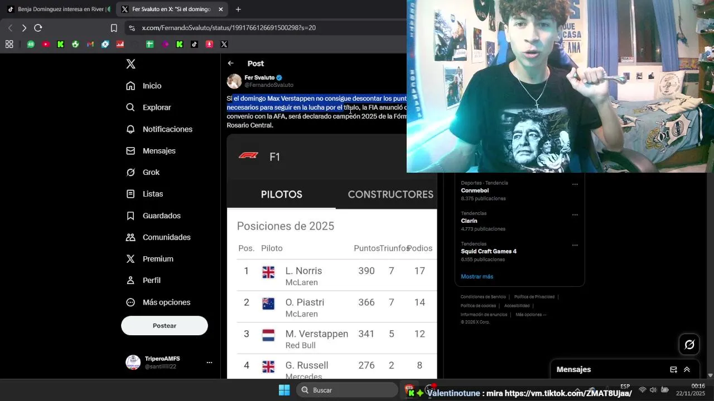Reload the browser page
Image resolution: width=714 pixels, height=401 pixels.
click(38, 28)
